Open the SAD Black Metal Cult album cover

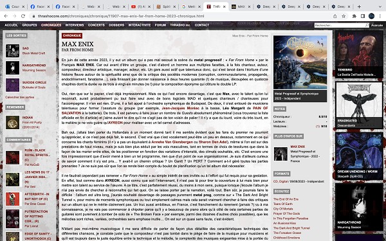13,51
